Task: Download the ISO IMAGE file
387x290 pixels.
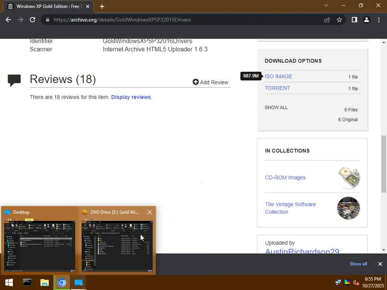Action: click(x=279, y=76)
